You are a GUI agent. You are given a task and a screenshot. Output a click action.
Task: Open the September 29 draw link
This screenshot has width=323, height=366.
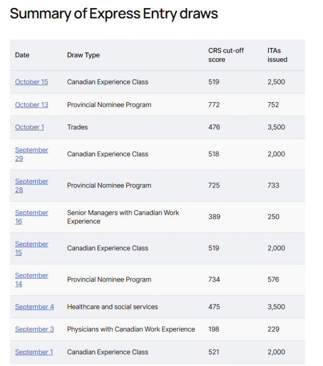pyautogui.click(x=32, y=154)
